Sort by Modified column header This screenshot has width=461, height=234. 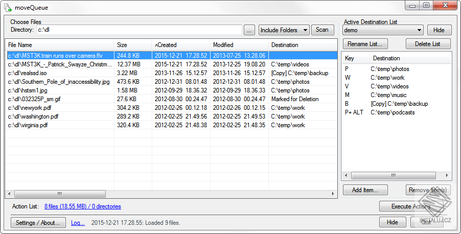pos(239,45)
